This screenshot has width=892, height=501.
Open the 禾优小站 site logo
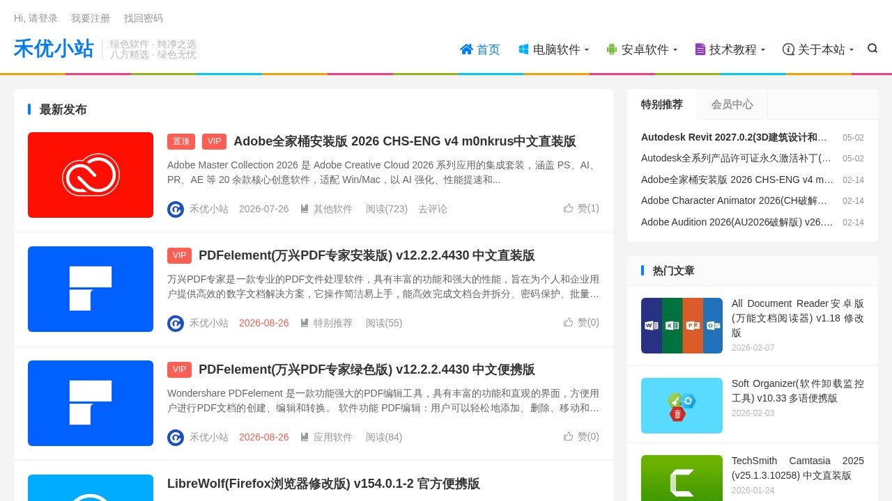click(x=54, y=49)
